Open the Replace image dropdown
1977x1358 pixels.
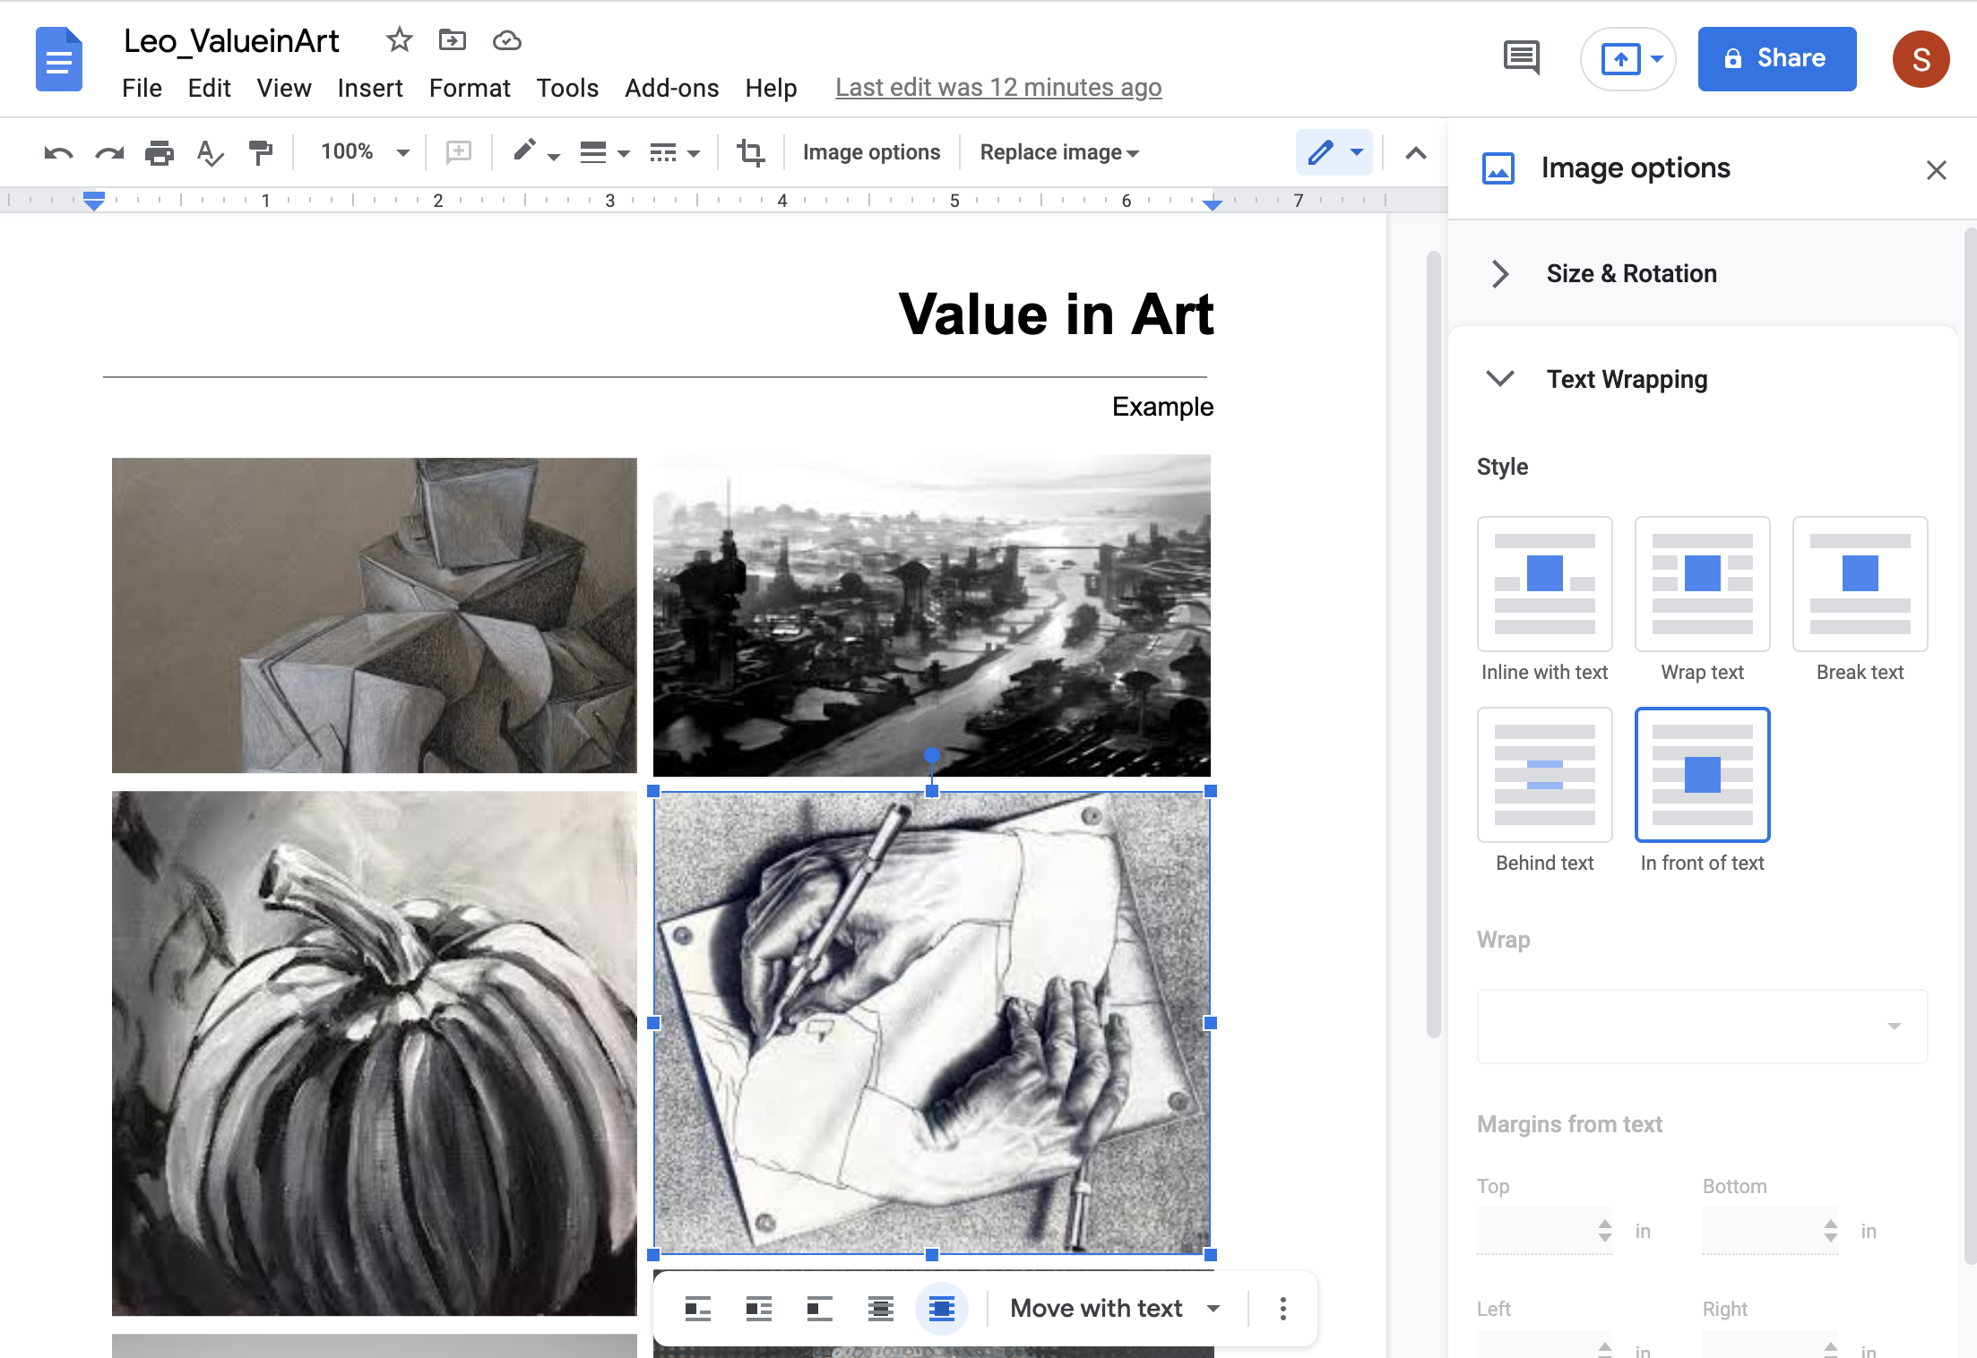coord(1059,153)
